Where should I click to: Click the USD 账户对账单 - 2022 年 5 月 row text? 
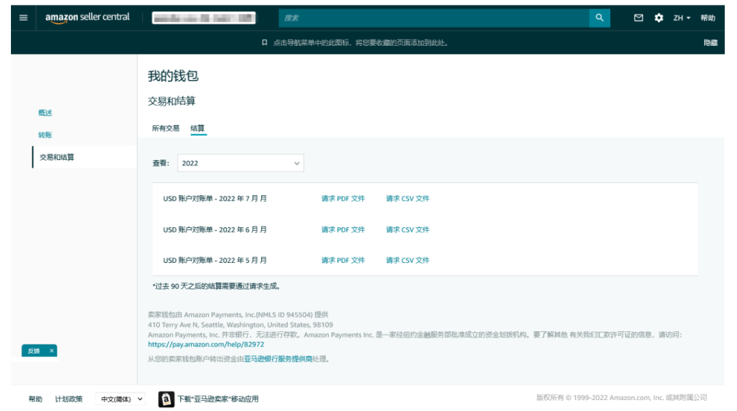pos(215,260)
